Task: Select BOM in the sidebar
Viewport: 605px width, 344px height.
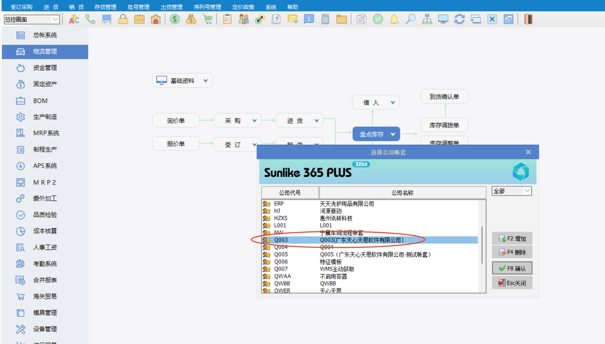Action: 45,101
